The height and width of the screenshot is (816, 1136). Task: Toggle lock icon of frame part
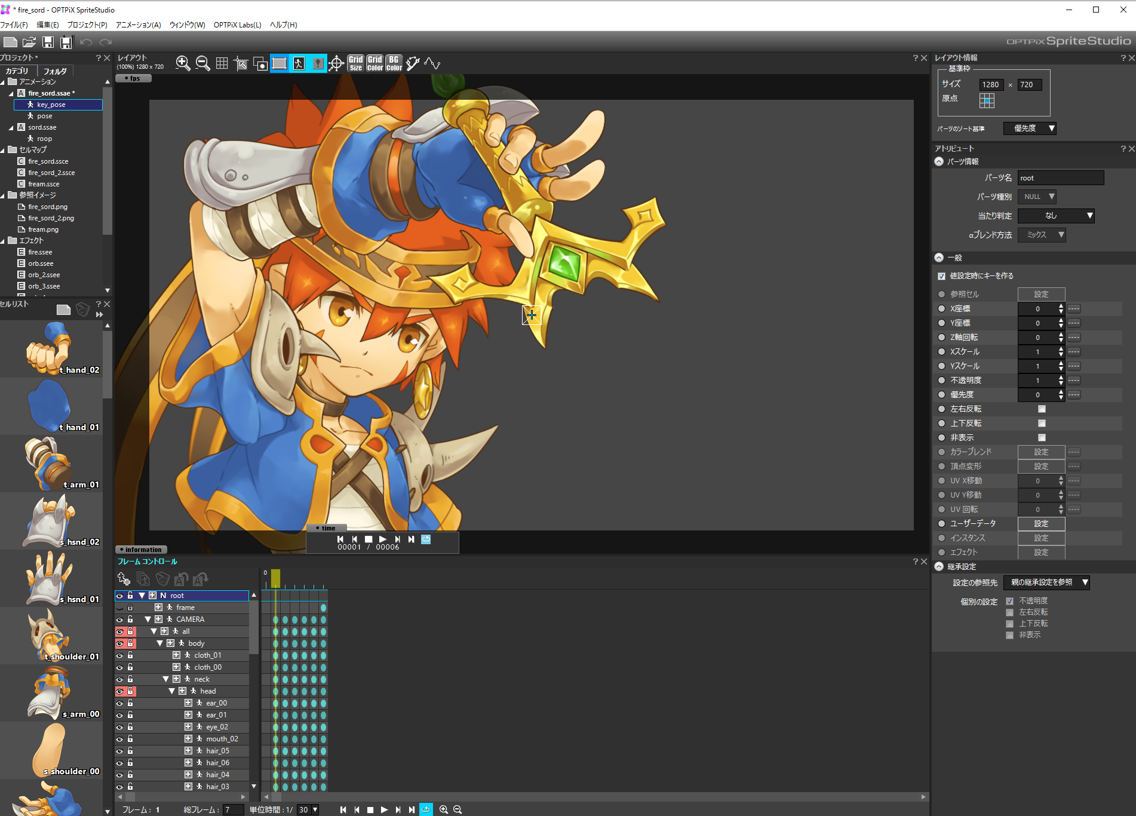click(130, 608)
